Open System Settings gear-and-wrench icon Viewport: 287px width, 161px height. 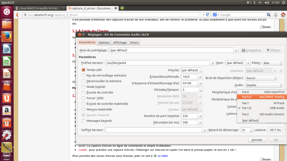pos(7,135)
